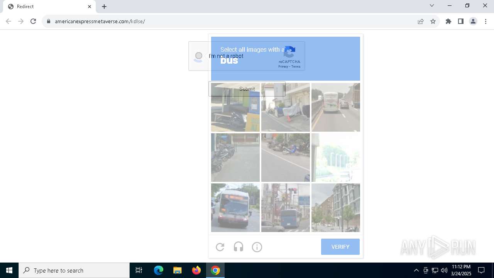The width and height of the screenshot is (494, 278).
Task: Open the reCAPTCHA Privacy link
Action: point(283,66)
